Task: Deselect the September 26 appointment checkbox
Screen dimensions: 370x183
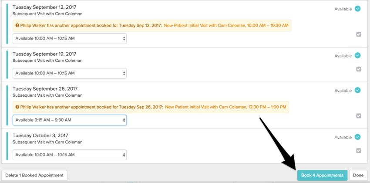Action: pos(359,116)
